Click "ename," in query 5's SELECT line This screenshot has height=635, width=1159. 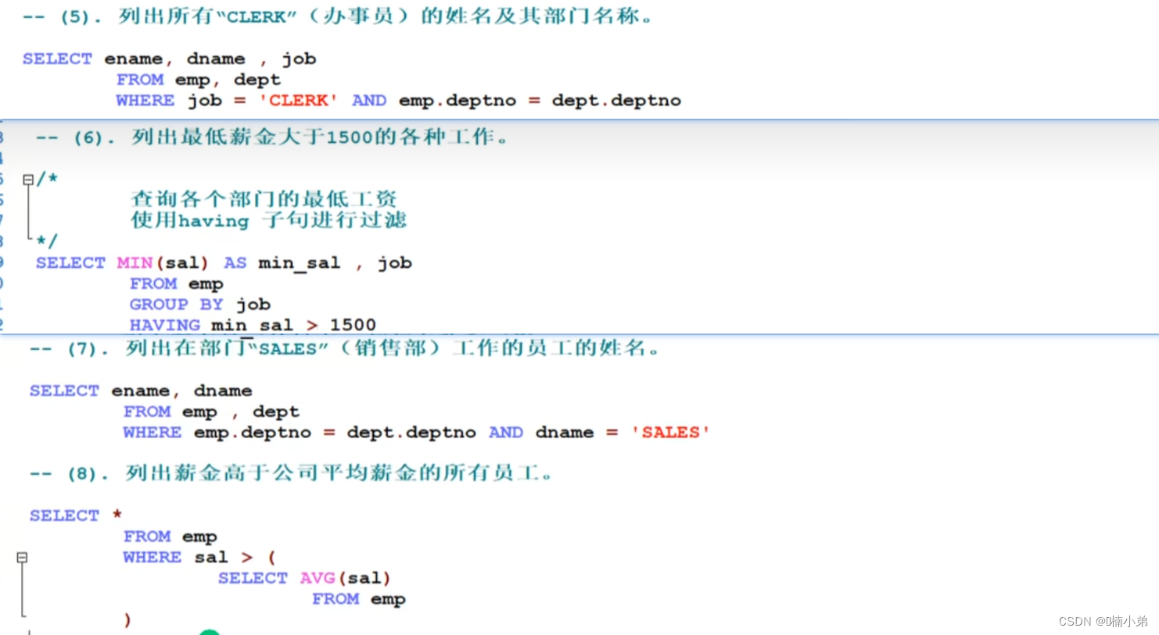(138, 59)
